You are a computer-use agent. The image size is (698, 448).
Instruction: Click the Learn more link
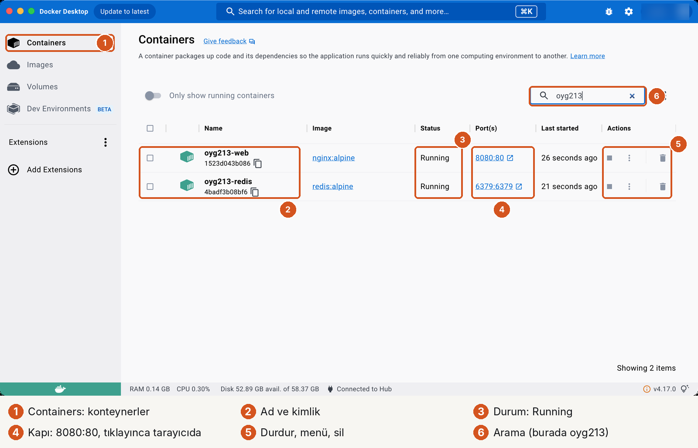587,56
